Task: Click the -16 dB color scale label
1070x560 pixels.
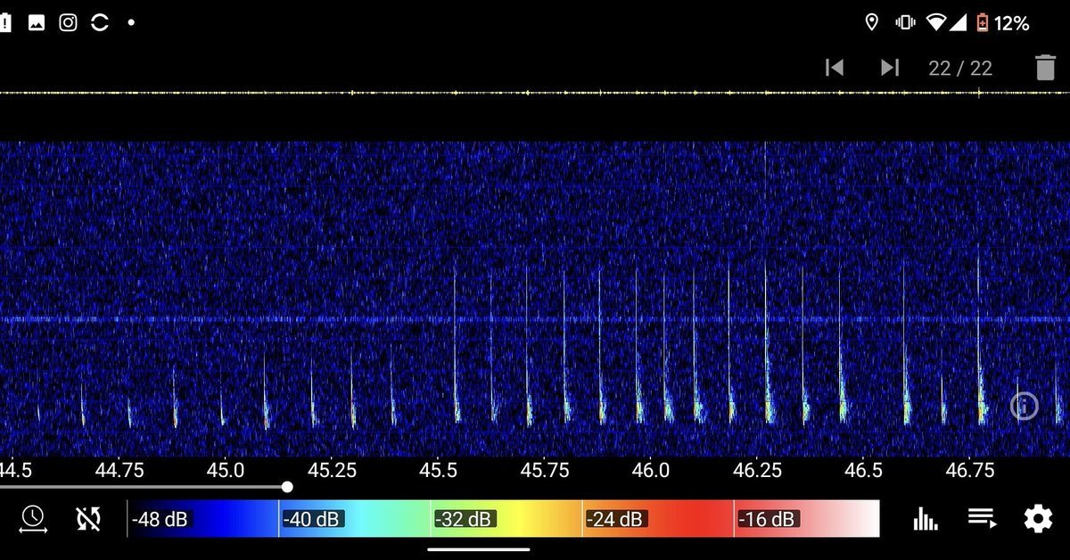Action: 768,519
